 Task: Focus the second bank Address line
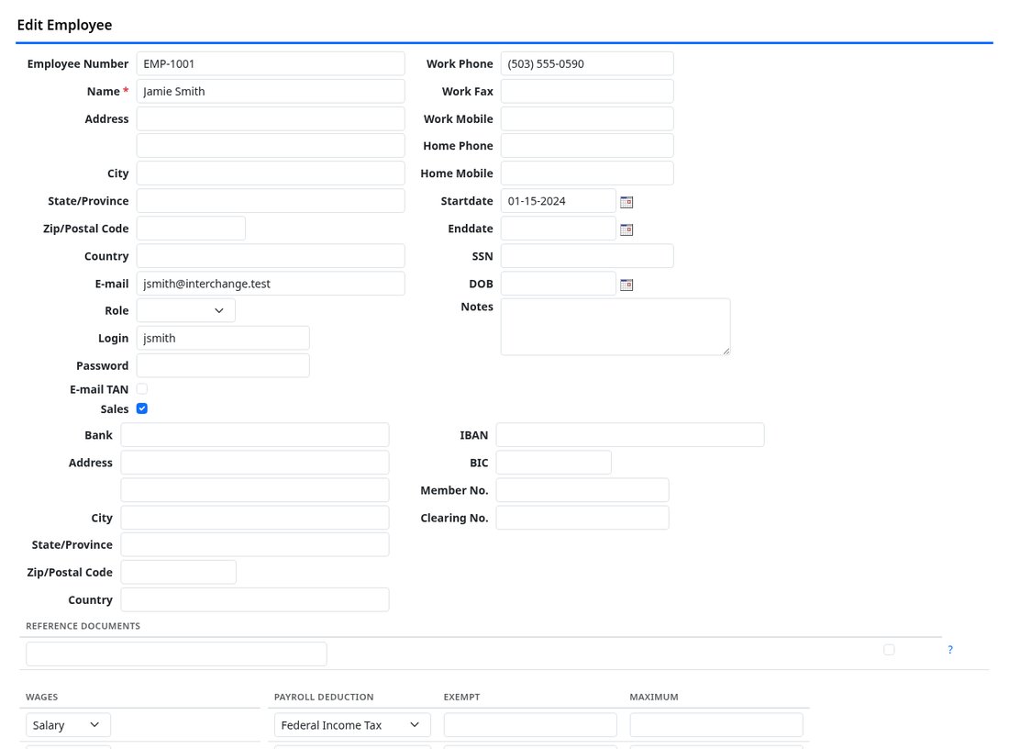[x=255, y=489]
